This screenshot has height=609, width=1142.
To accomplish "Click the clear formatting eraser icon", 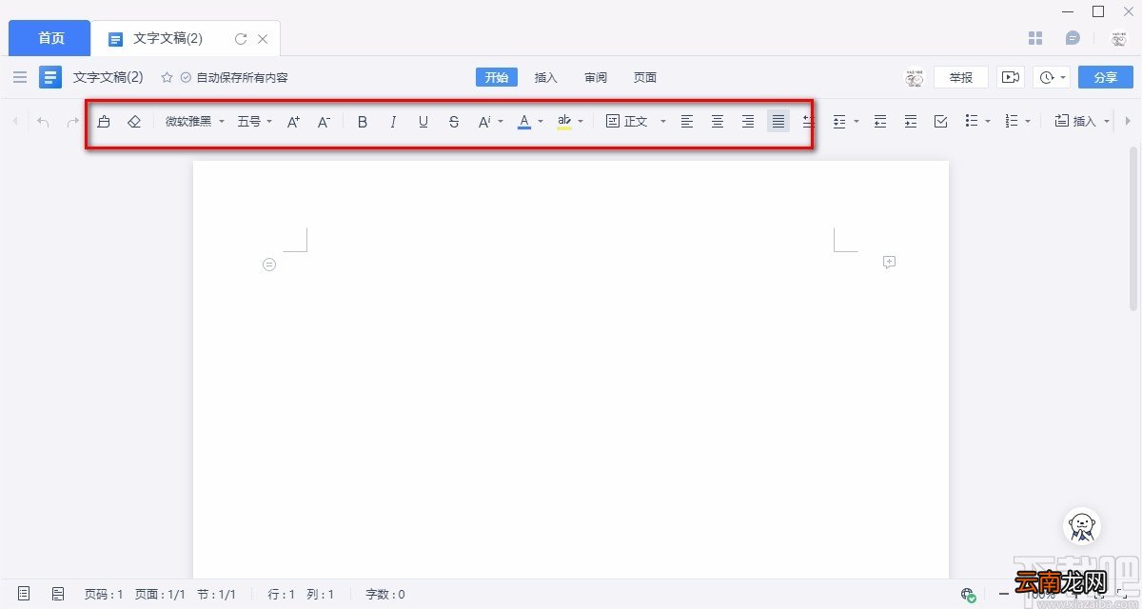I will [134, 122].
